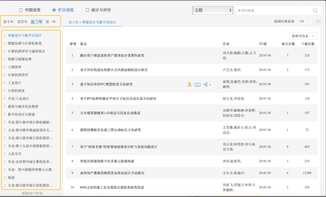Open the 主题 search field dropdown
326x197 pixels.
(213, 10)
